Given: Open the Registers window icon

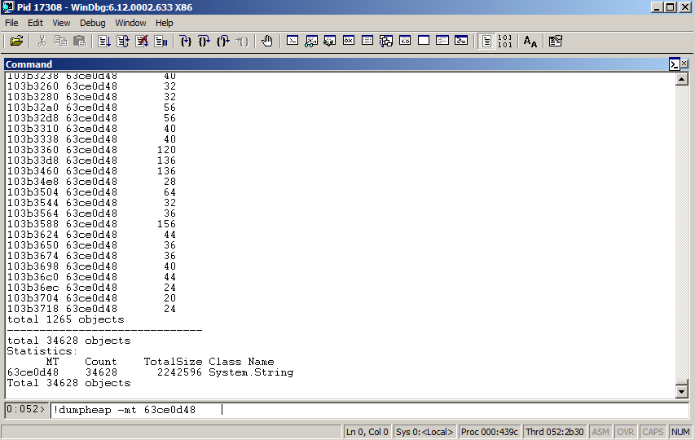Looking at the screenshot, I should click(x=349, y=41).
